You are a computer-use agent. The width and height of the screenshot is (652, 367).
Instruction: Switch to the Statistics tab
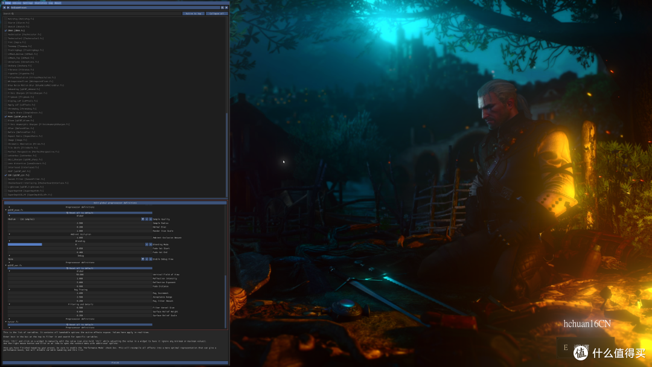pyautogui.click(x=41, y=3)
